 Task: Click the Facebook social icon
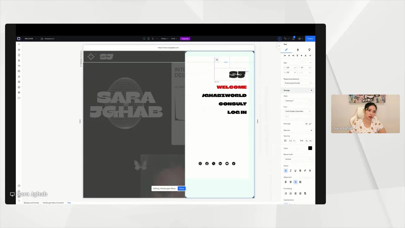207,164
